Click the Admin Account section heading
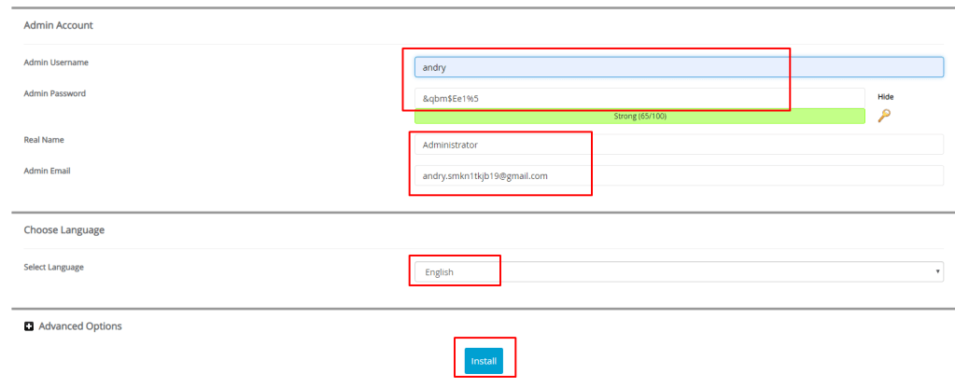This screenshot has width=955, height=388. click(58, 25)
